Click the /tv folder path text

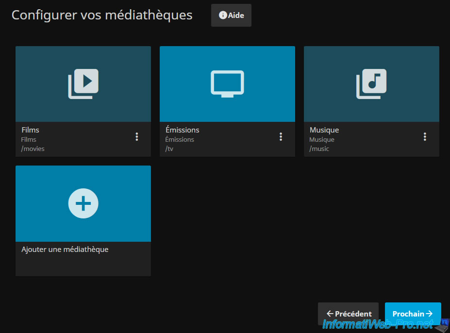169,149
